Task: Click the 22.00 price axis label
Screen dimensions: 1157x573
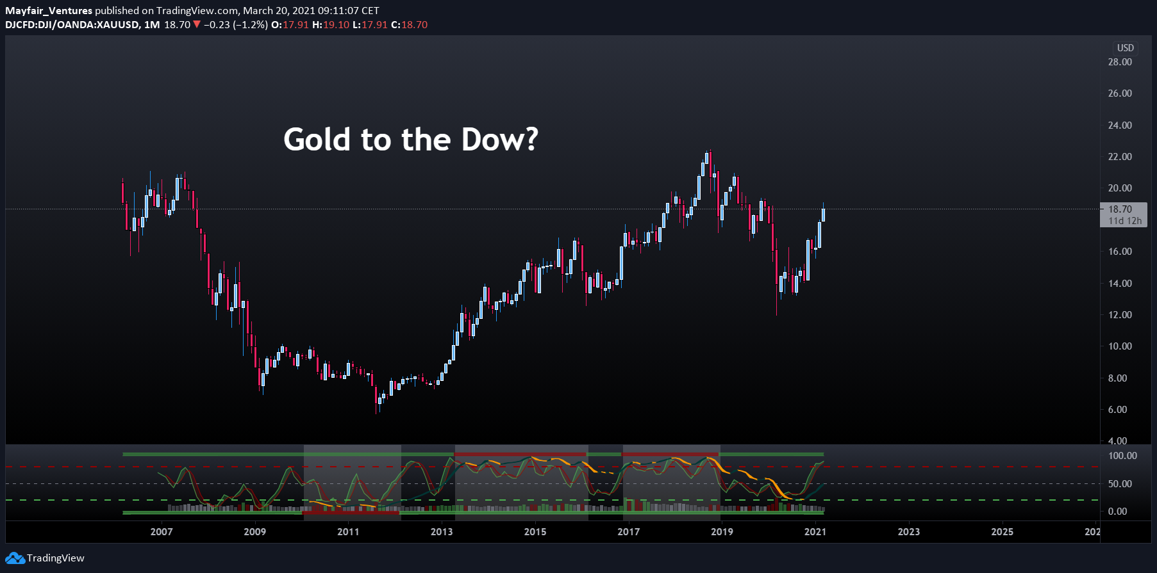Action: (x=1120, y=157)
